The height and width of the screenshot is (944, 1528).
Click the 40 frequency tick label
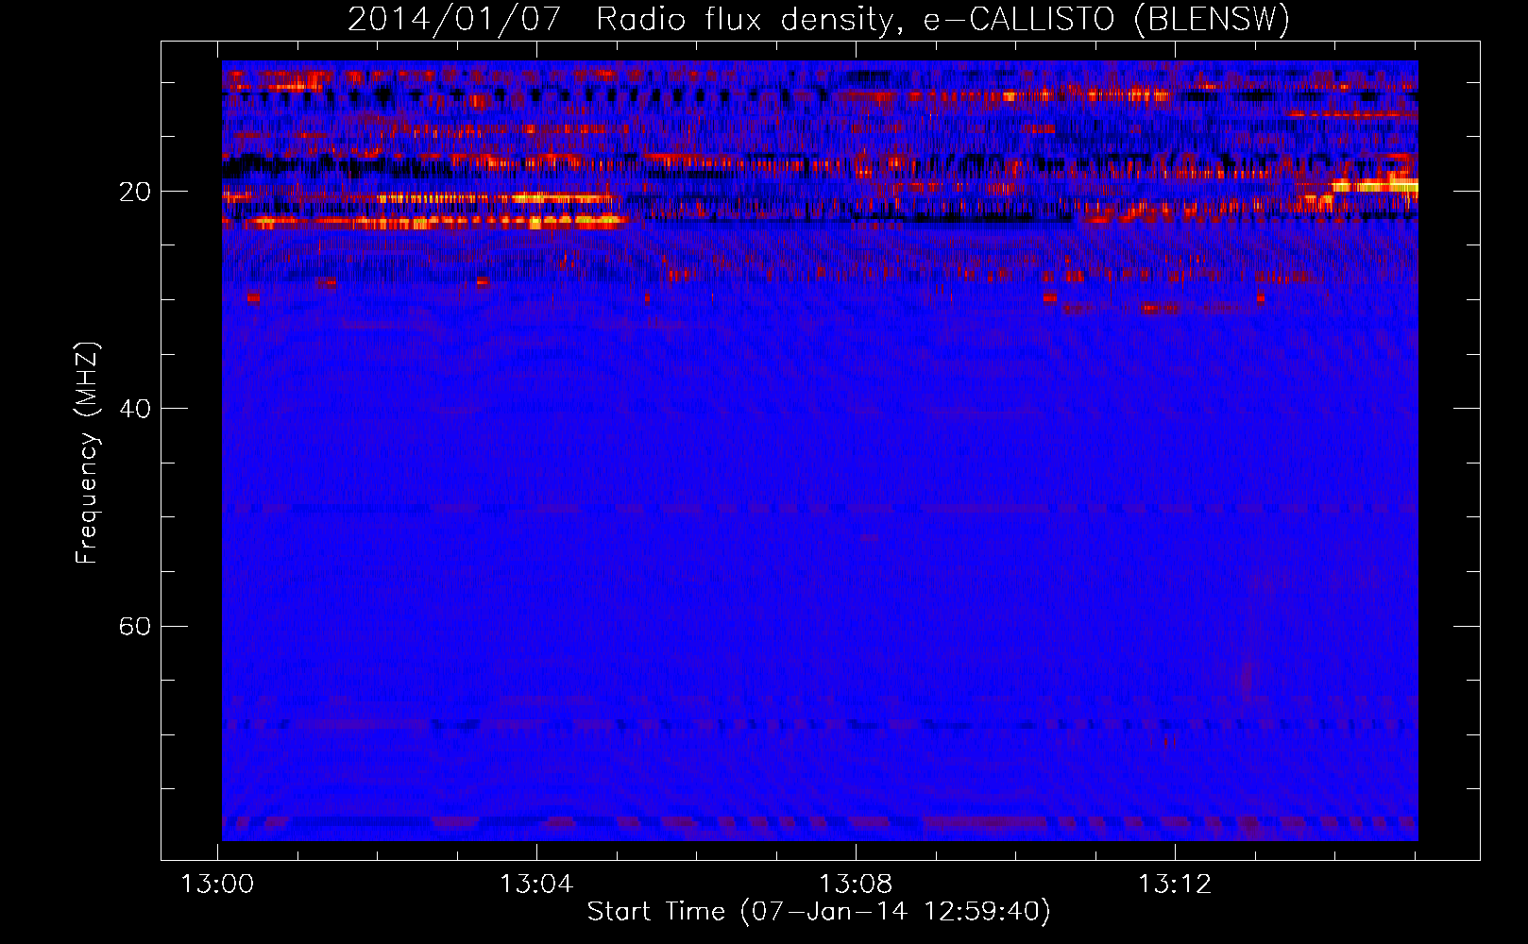tap(135, 409)
